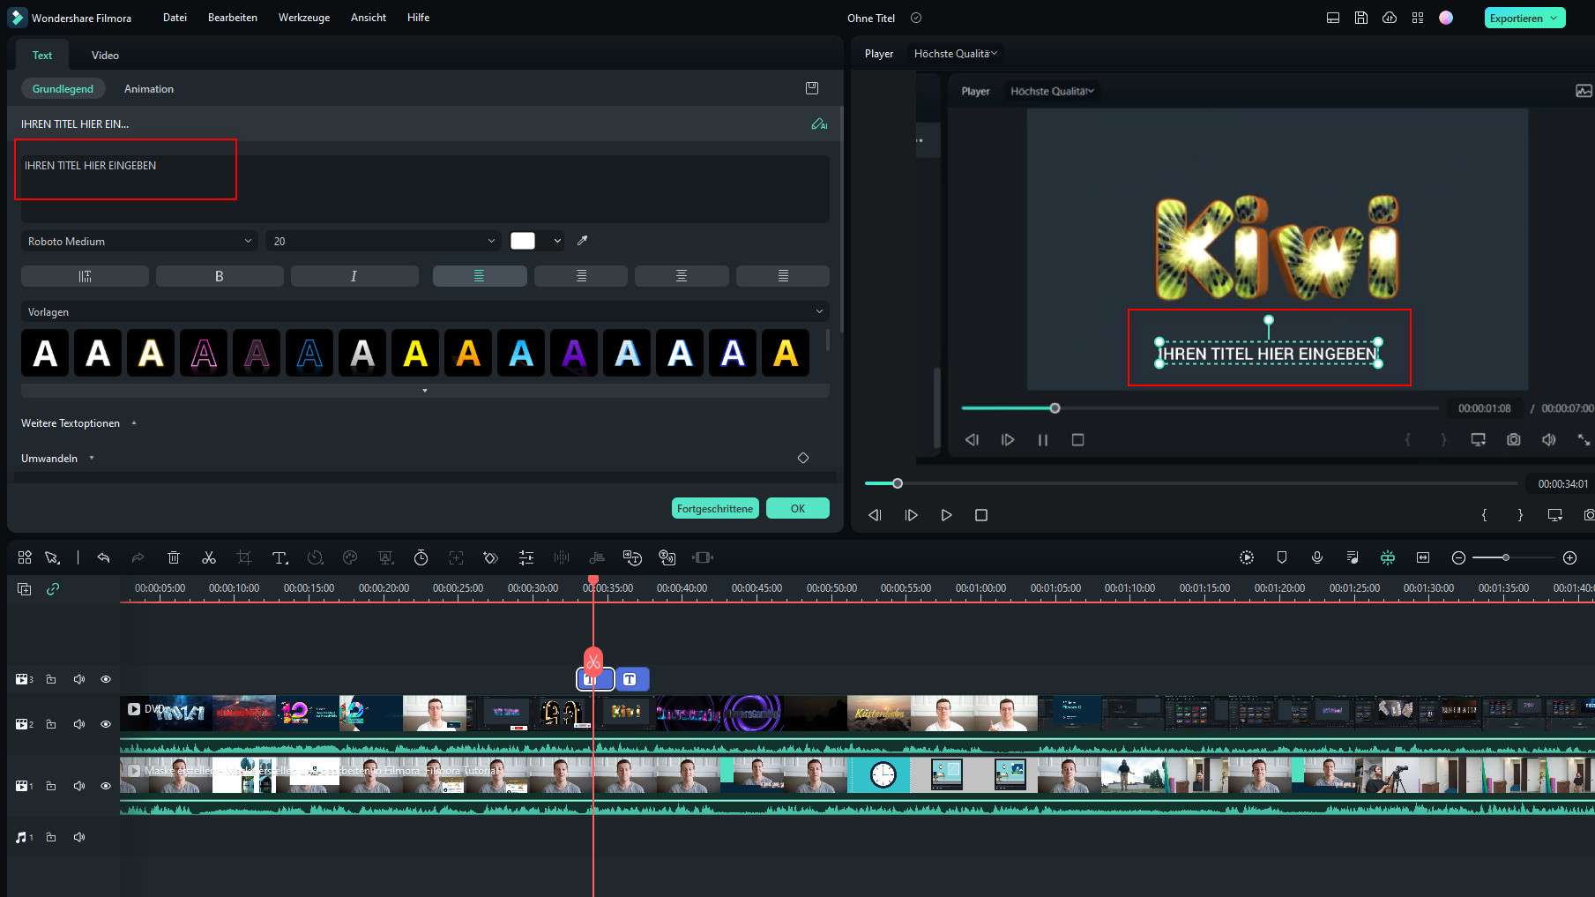Open the text color dropdown arrow

pyautogui.click(x=557, y=241)
